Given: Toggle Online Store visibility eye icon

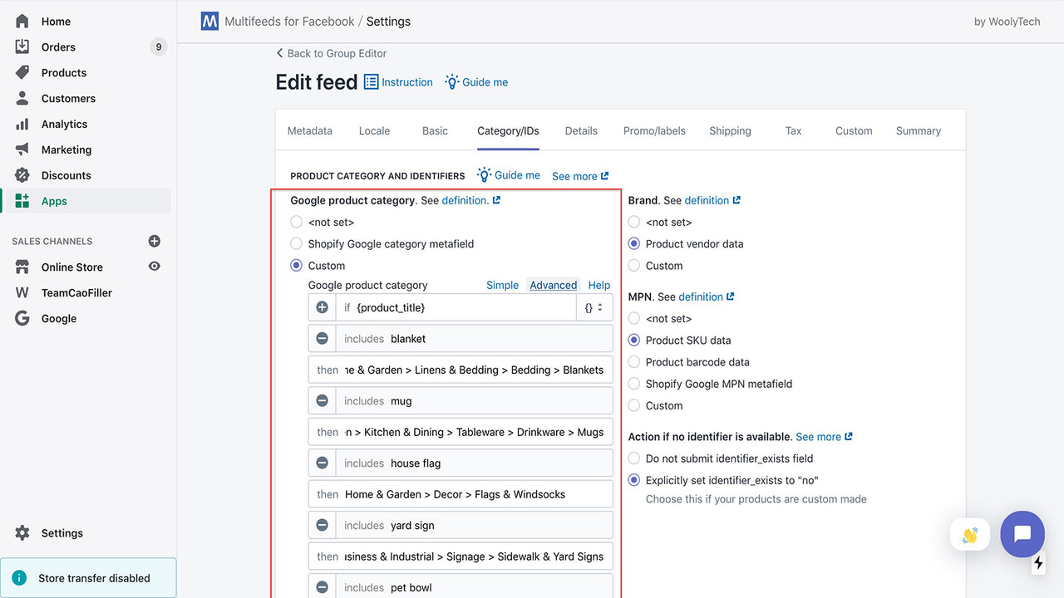Looking at the screenshot, I should click(155, 267).
